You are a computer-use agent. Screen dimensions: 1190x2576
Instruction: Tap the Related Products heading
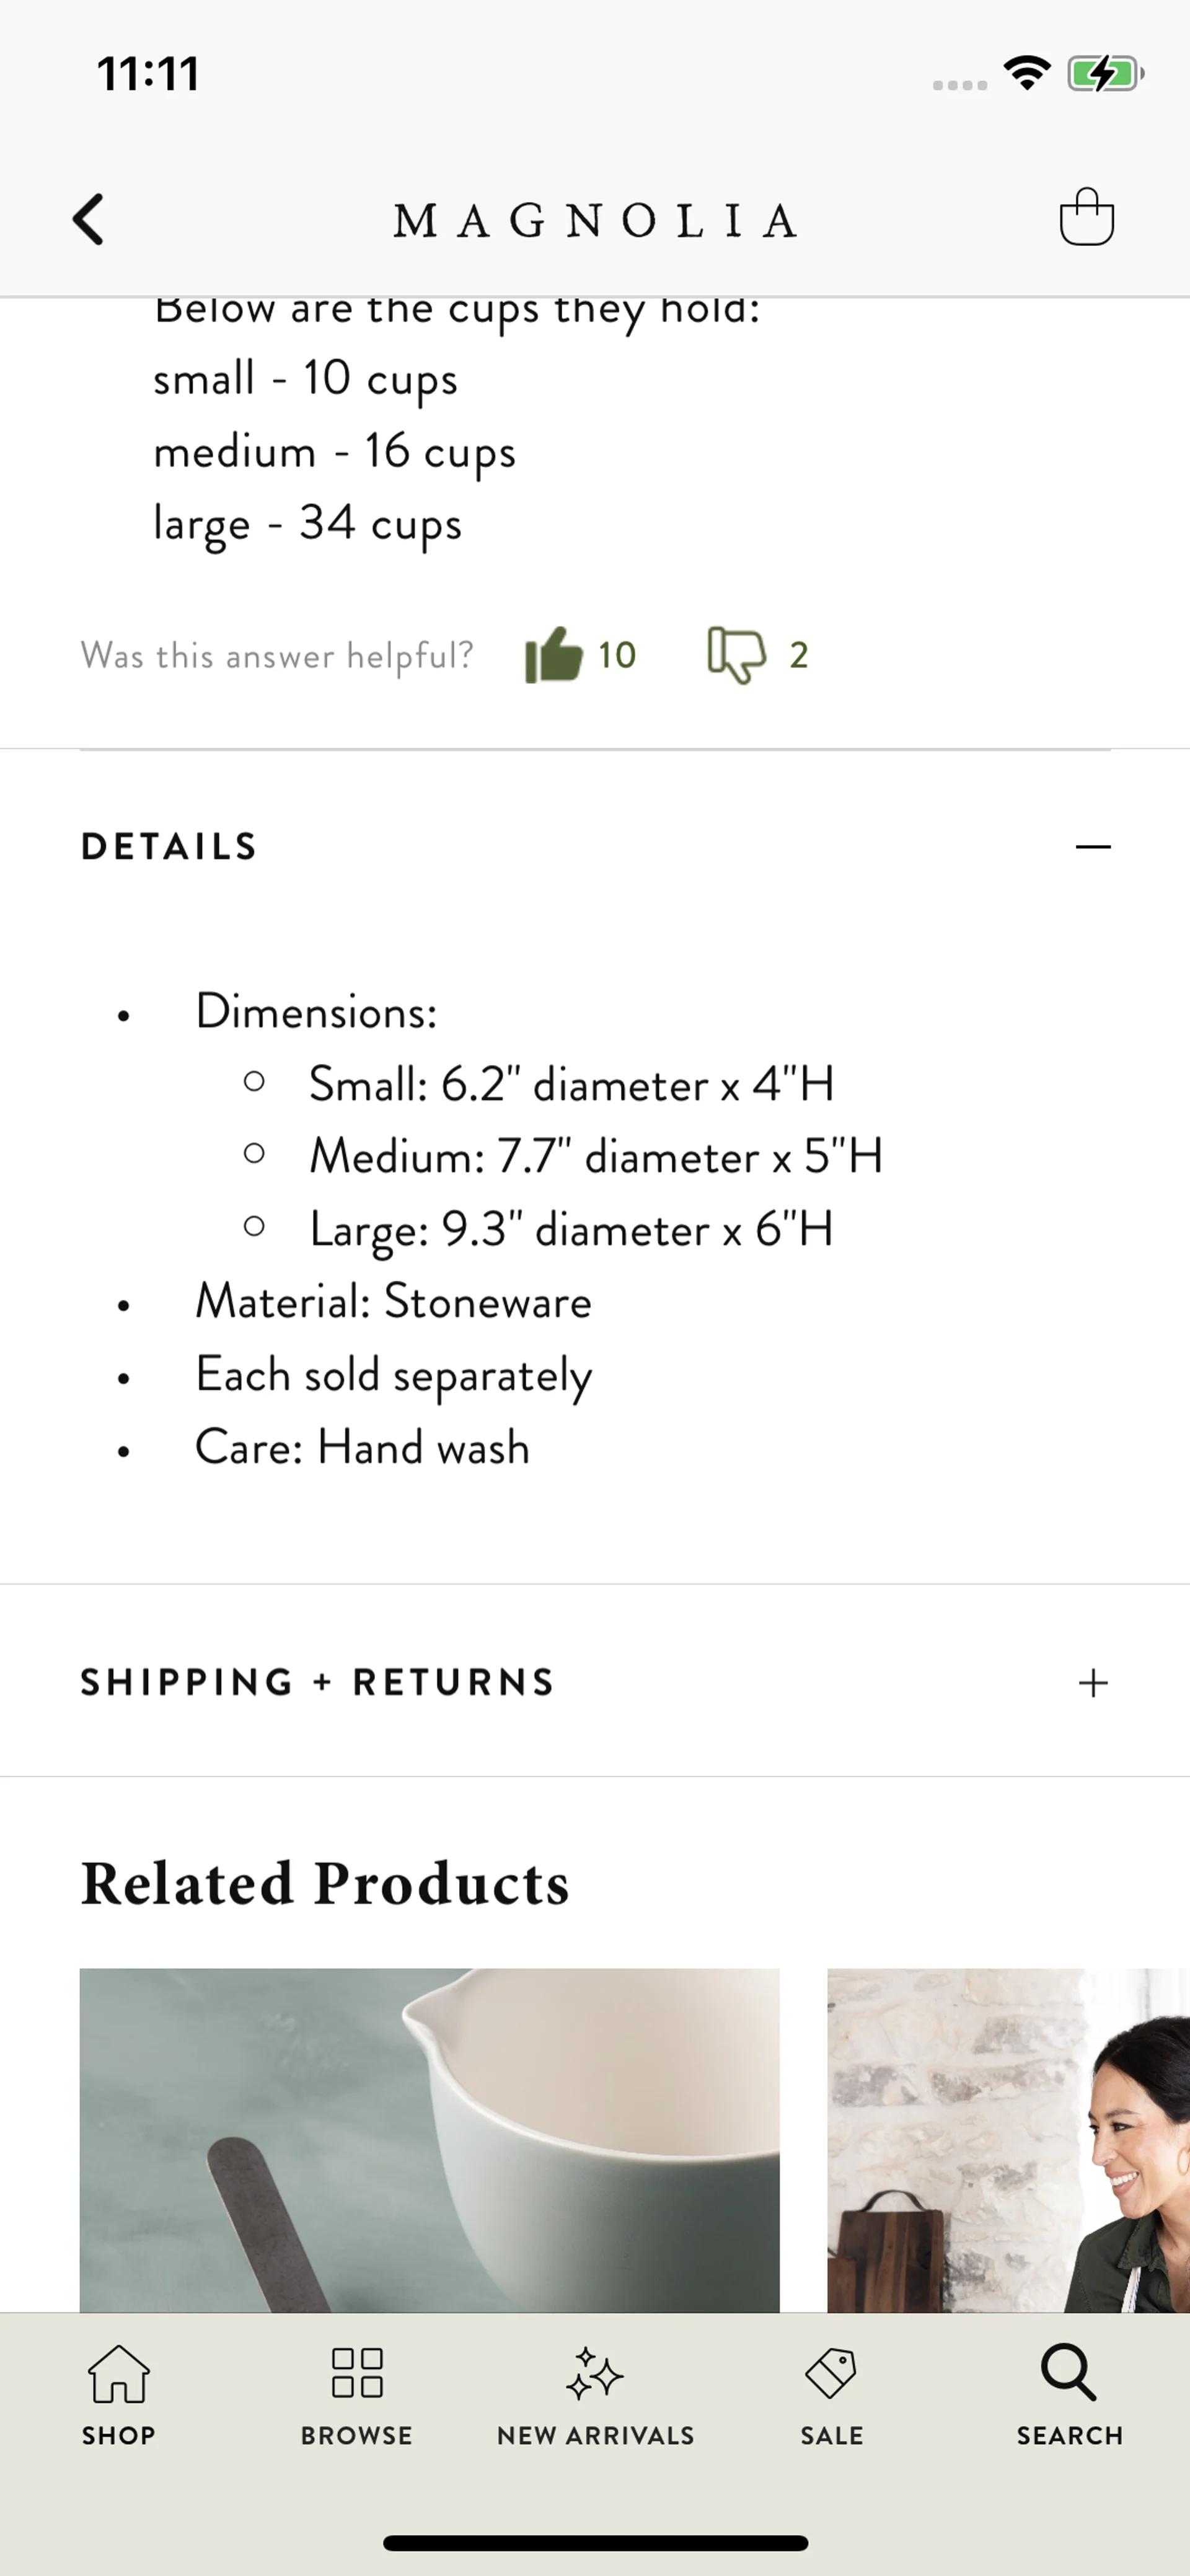325,1883
